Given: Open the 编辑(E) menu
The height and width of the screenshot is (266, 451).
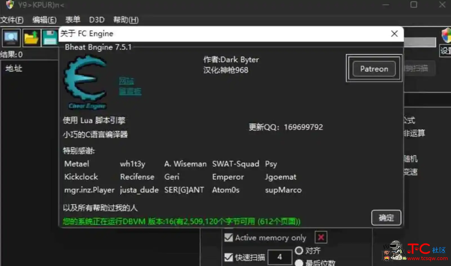Looking at the screenshot, I should (44, 20).
